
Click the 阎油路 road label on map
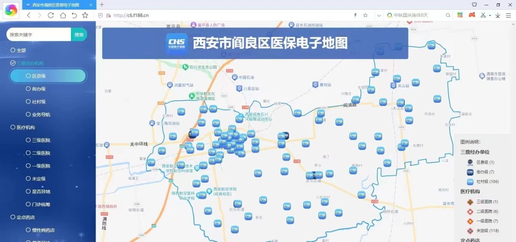coord(349,105)
